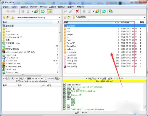Click the transfer queue play icon in local toolbar
This screenshot has width=148, height=116.
[28, 11]
